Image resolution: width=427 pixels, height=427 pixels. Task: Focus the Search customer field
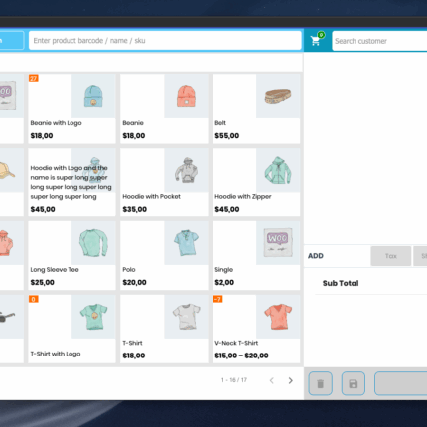click(x=379, y=41)
